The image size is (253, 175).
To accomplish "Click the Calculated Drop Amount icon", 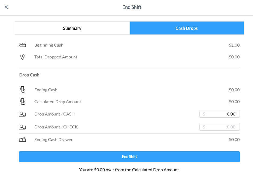I will pos(22,101).
